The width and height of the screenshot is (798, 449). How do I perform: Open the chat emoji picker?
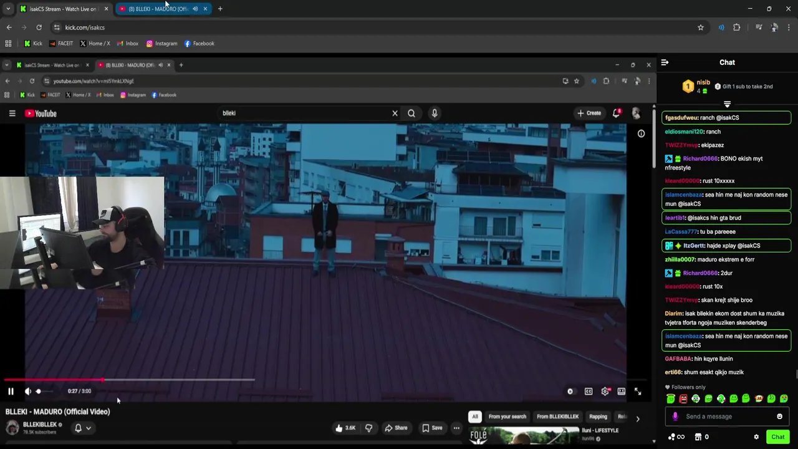(x=779, y=417)
